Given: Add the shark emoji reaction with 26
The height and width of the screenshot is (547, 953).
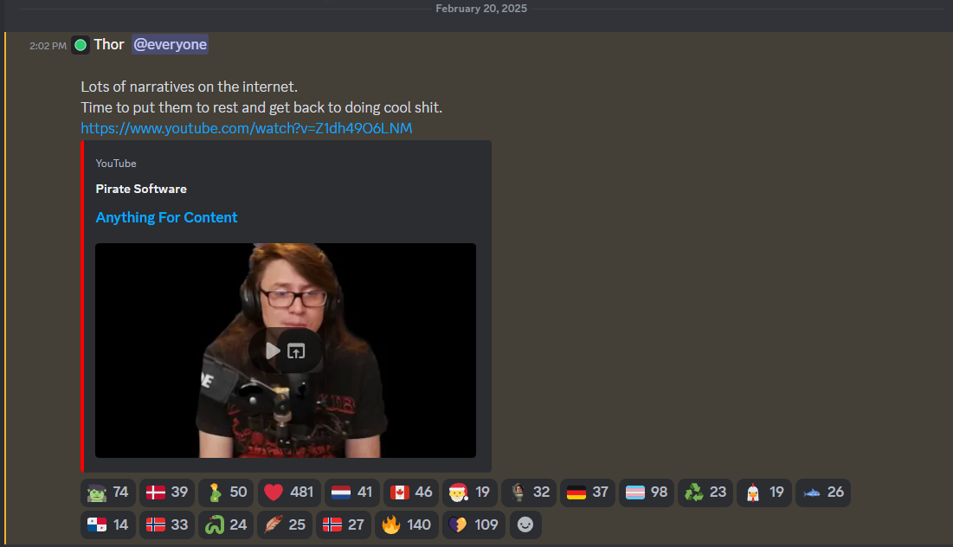Looking at the screenshot, I should tap(823, 492).
